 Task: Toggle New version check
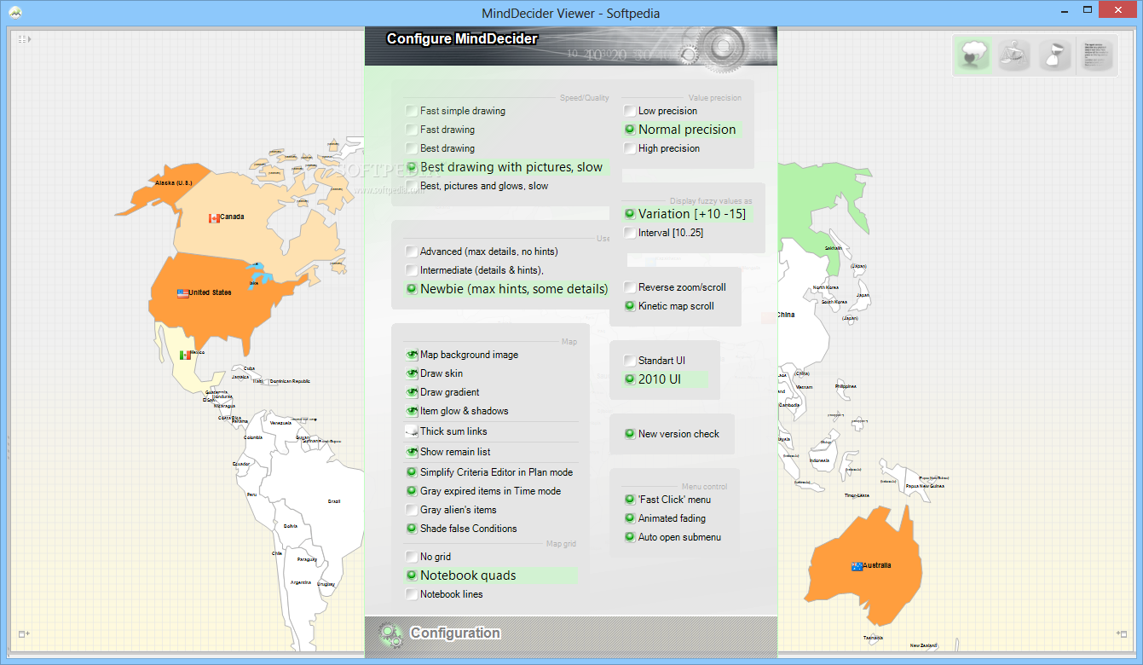coord(671,434)
